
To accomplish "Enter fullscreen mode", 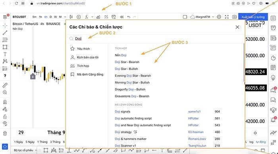I will (x=227, y=17).
